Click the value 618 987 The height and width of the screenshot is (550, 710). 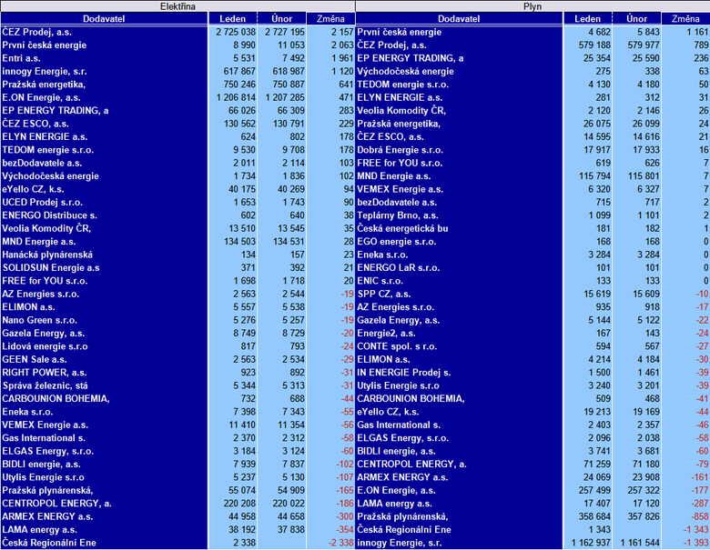[x=289, y=72]
